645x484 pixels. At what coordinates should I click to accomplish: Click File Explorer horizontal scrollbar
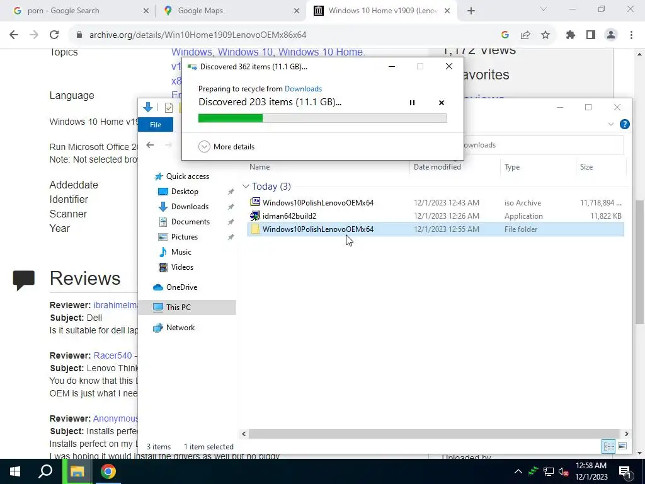pos(434,434)
